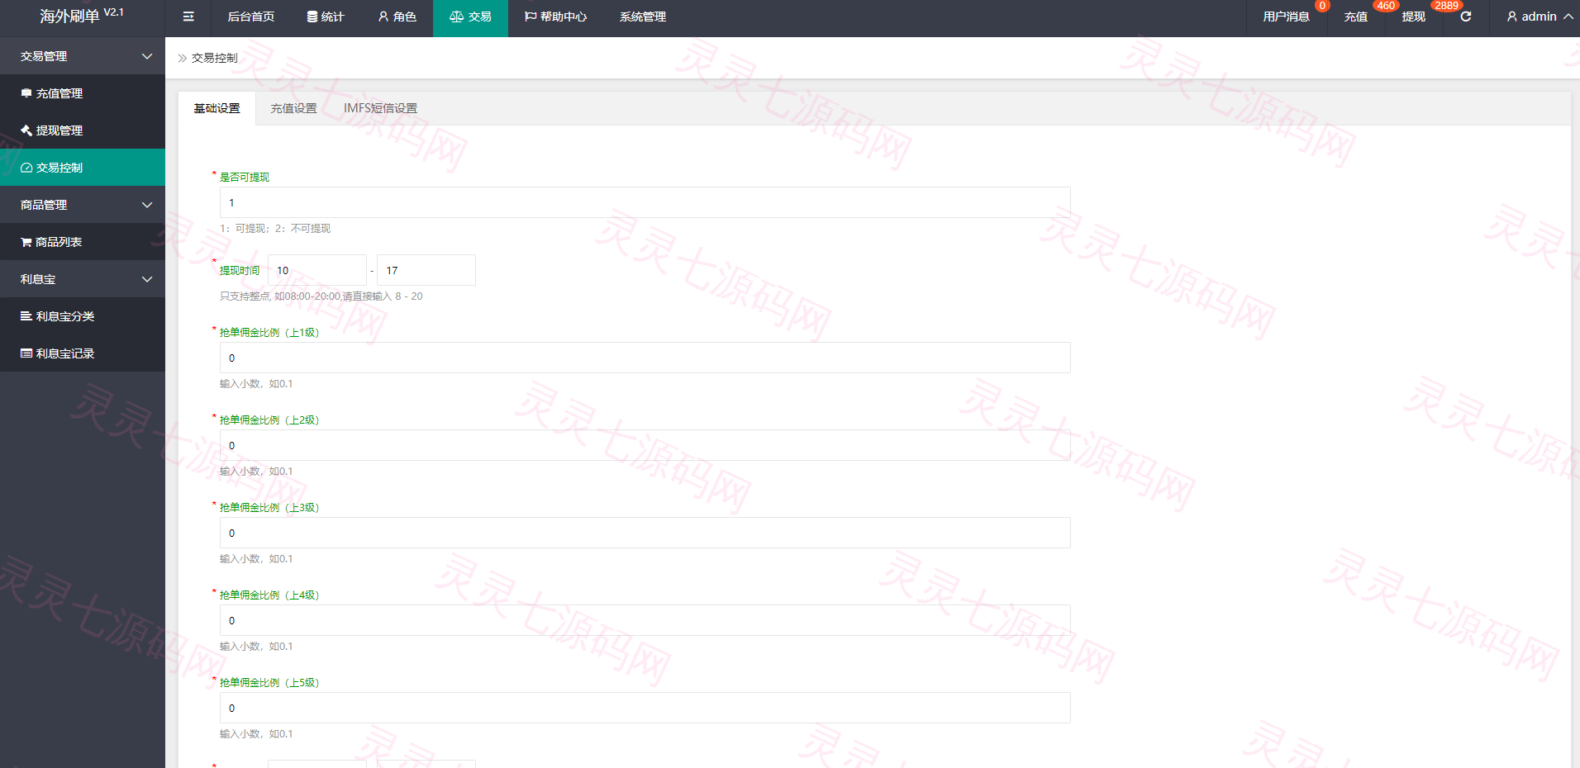
Task: Open 提现管理 in the sidebar
Action: (83, 130)
